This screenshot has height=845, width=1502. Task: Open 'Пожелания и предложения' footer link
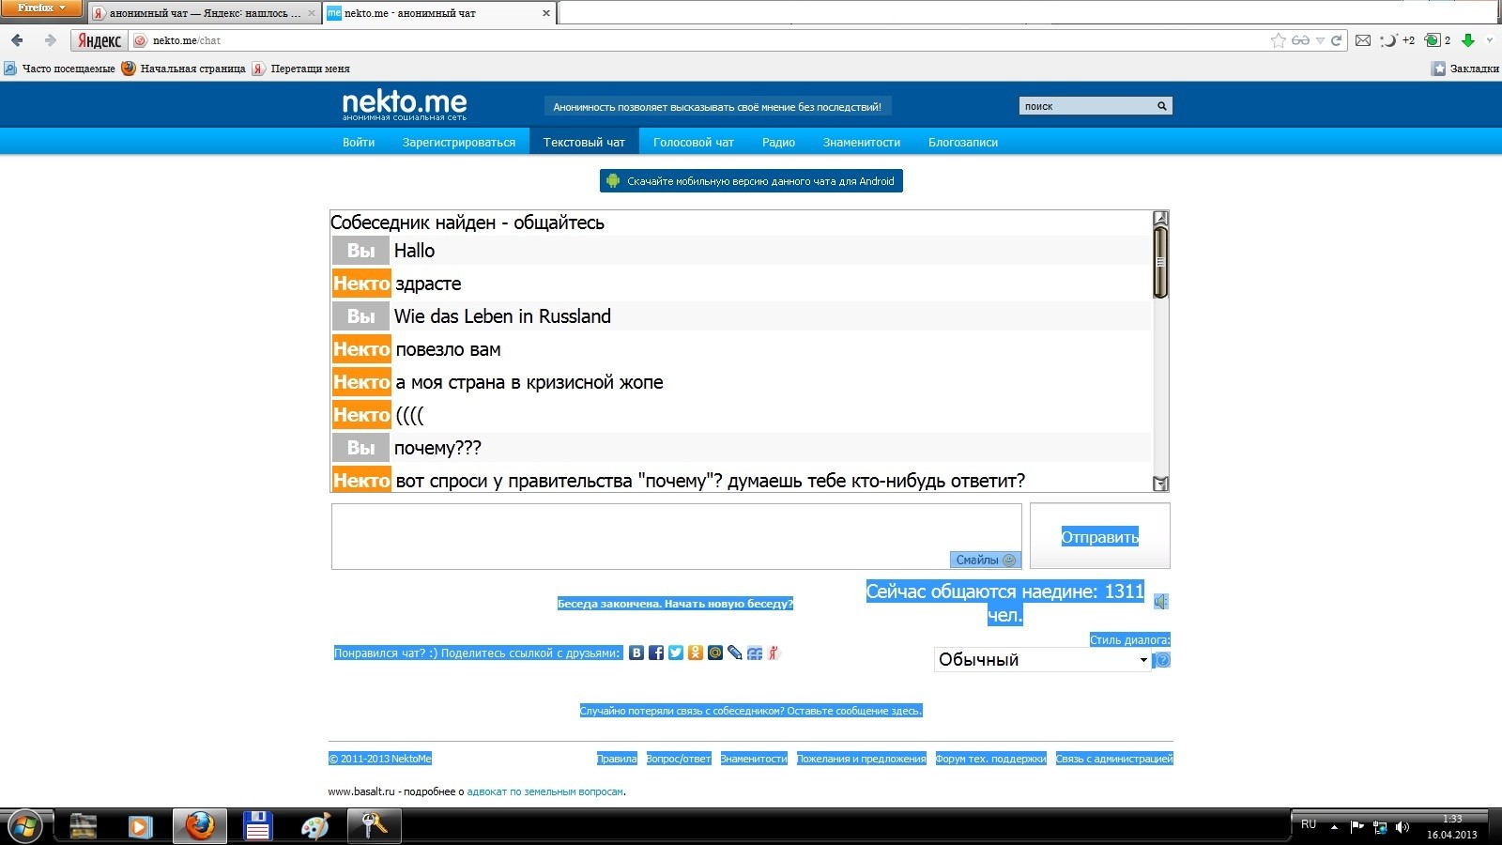[x=862, y=759]
